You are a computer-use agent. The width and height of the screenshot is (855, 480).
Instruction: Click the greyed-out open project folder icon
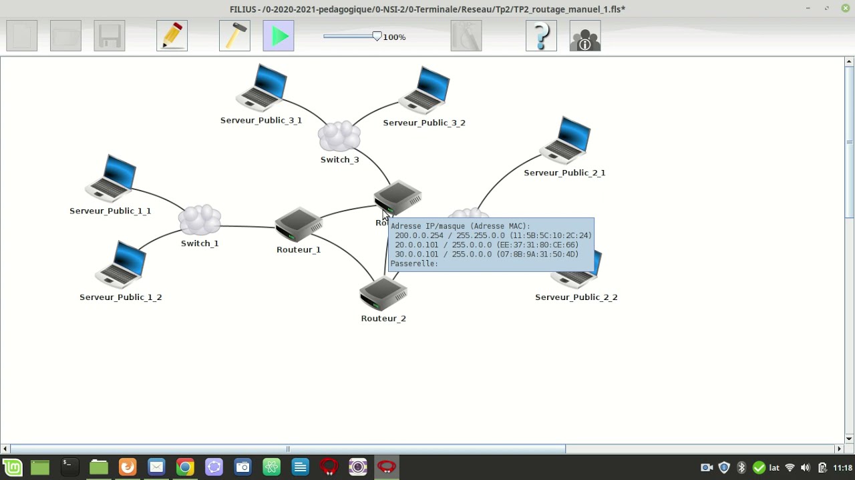click(65, 36)
